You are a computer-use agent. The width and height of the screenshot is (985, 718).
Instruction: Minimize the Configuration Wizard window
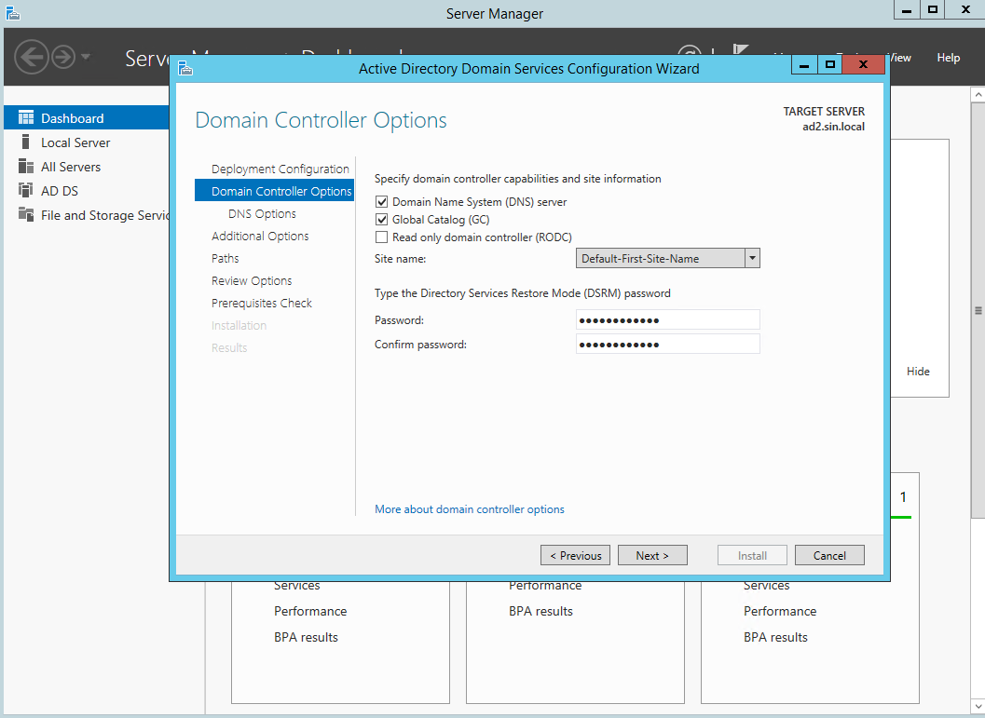(x=803, y=64)
